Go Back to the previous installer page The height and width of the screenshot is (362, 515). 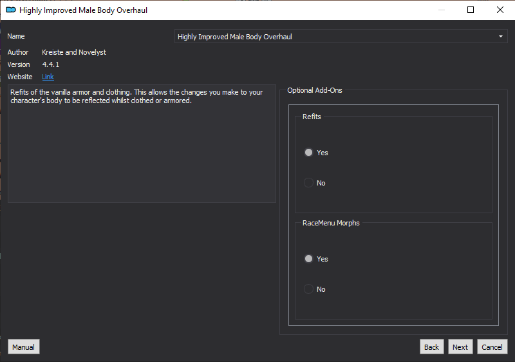tap(431, 347)
